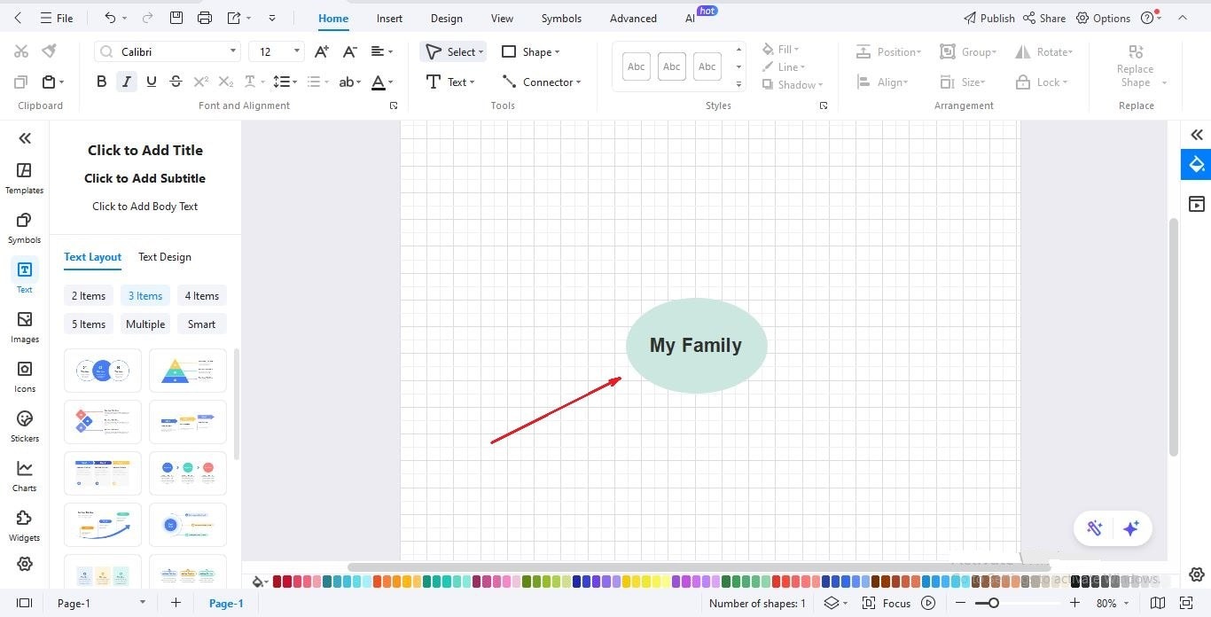Click the Publish button
The height and width of the screenshot is (617, 1211).
click(988, 18)
